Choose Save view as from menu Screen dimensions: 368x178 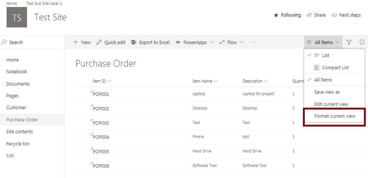(x=327, y=92)
